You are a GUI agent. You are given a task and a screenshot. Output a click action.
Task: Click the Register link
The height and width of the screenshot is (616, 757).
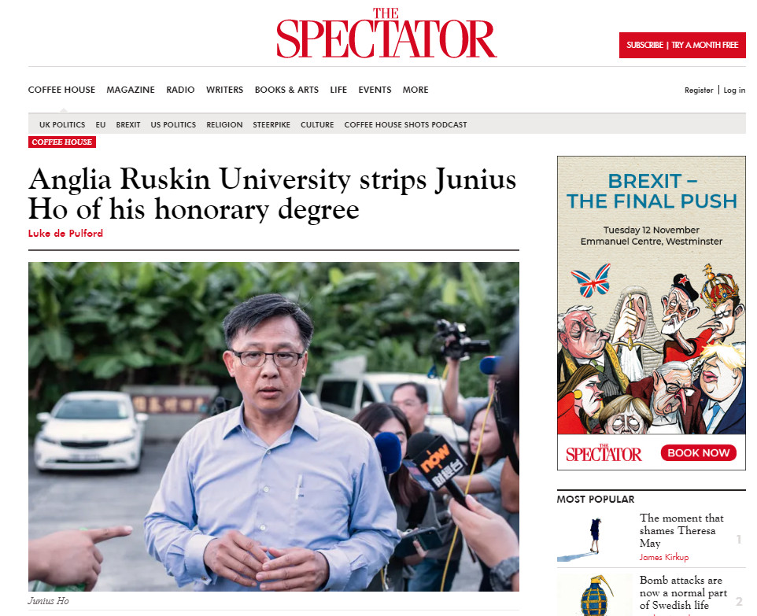[698, 90]
